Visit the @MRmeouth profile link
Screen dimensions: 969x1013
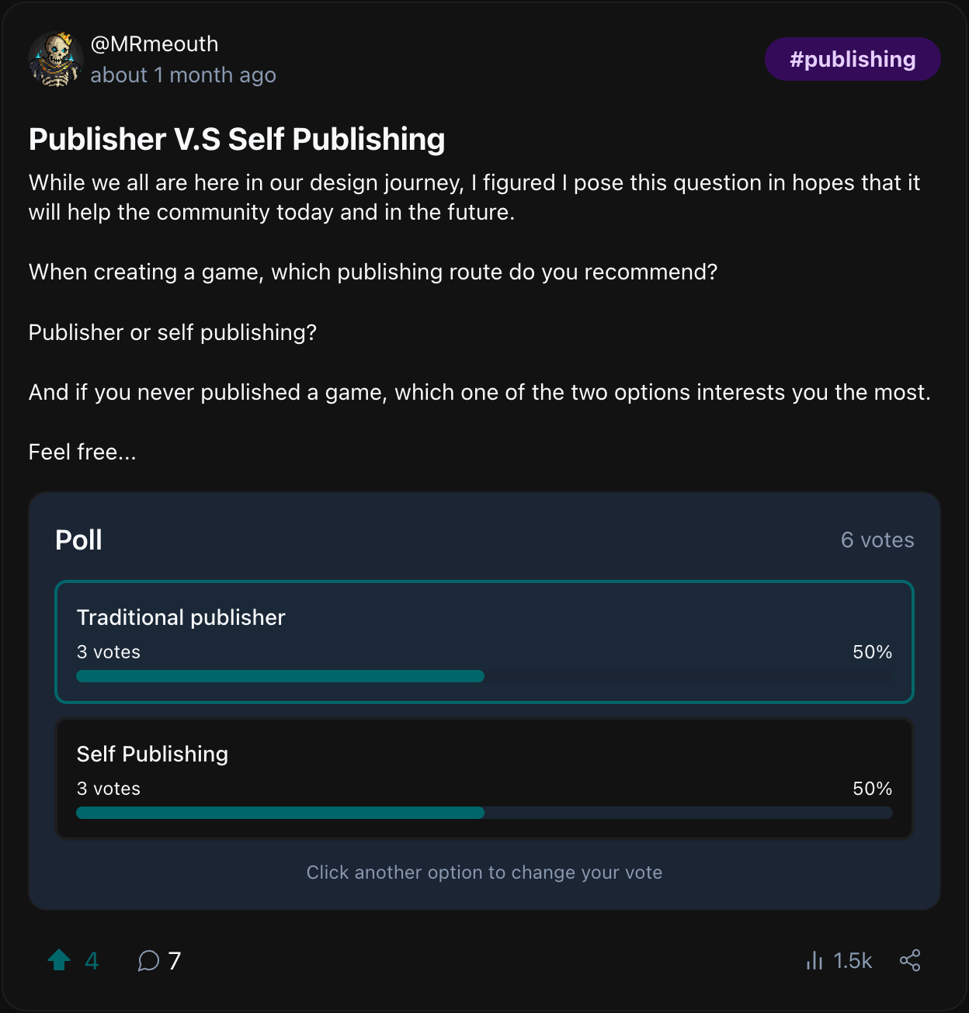[x=155, y=44]
